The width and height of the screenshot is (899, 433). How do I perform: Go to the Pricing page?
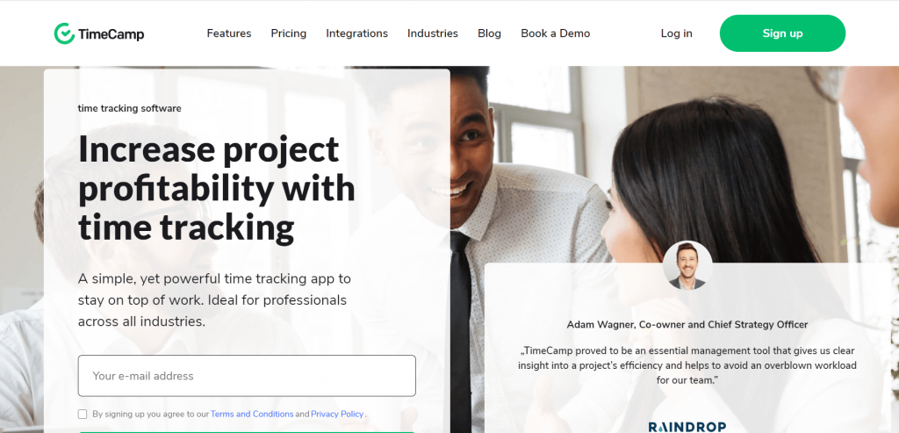[x=288, y=34]
